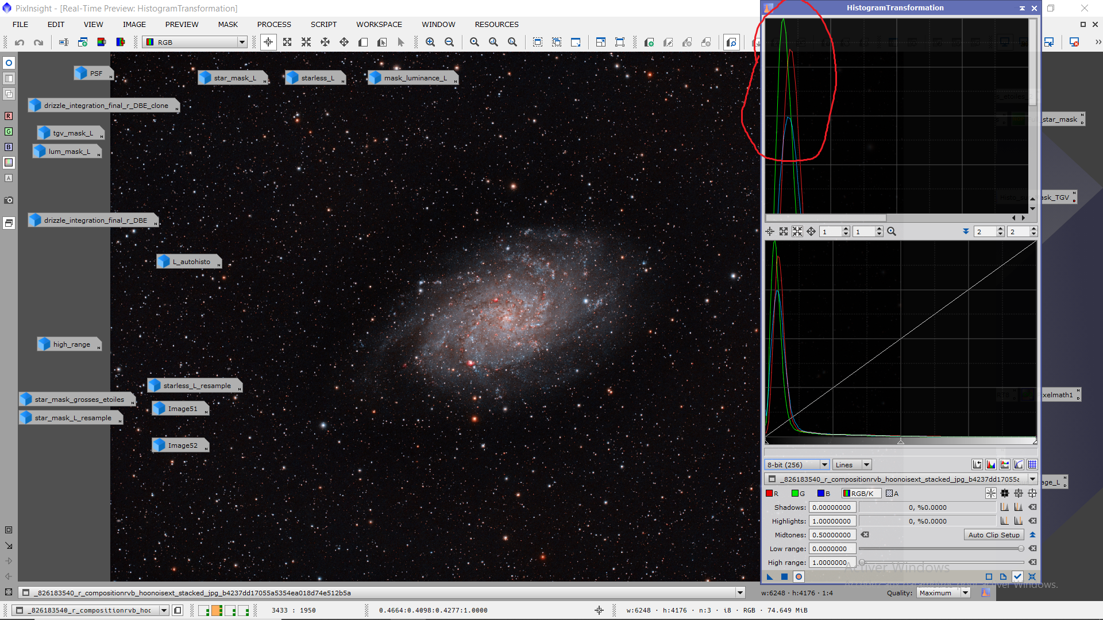Click the Undo arrow in the toolbar
Screen dimensions: 1103x620
tap(20, 42)
